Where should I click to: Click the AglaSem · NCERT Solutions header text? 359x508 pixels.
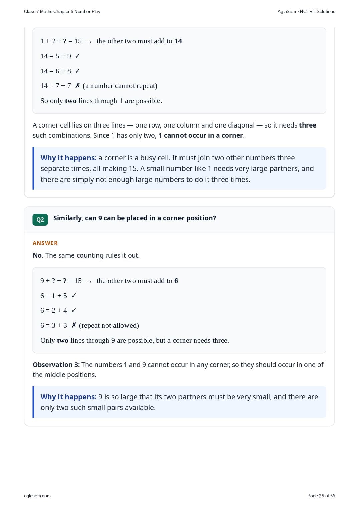click(x=306, y=11)
